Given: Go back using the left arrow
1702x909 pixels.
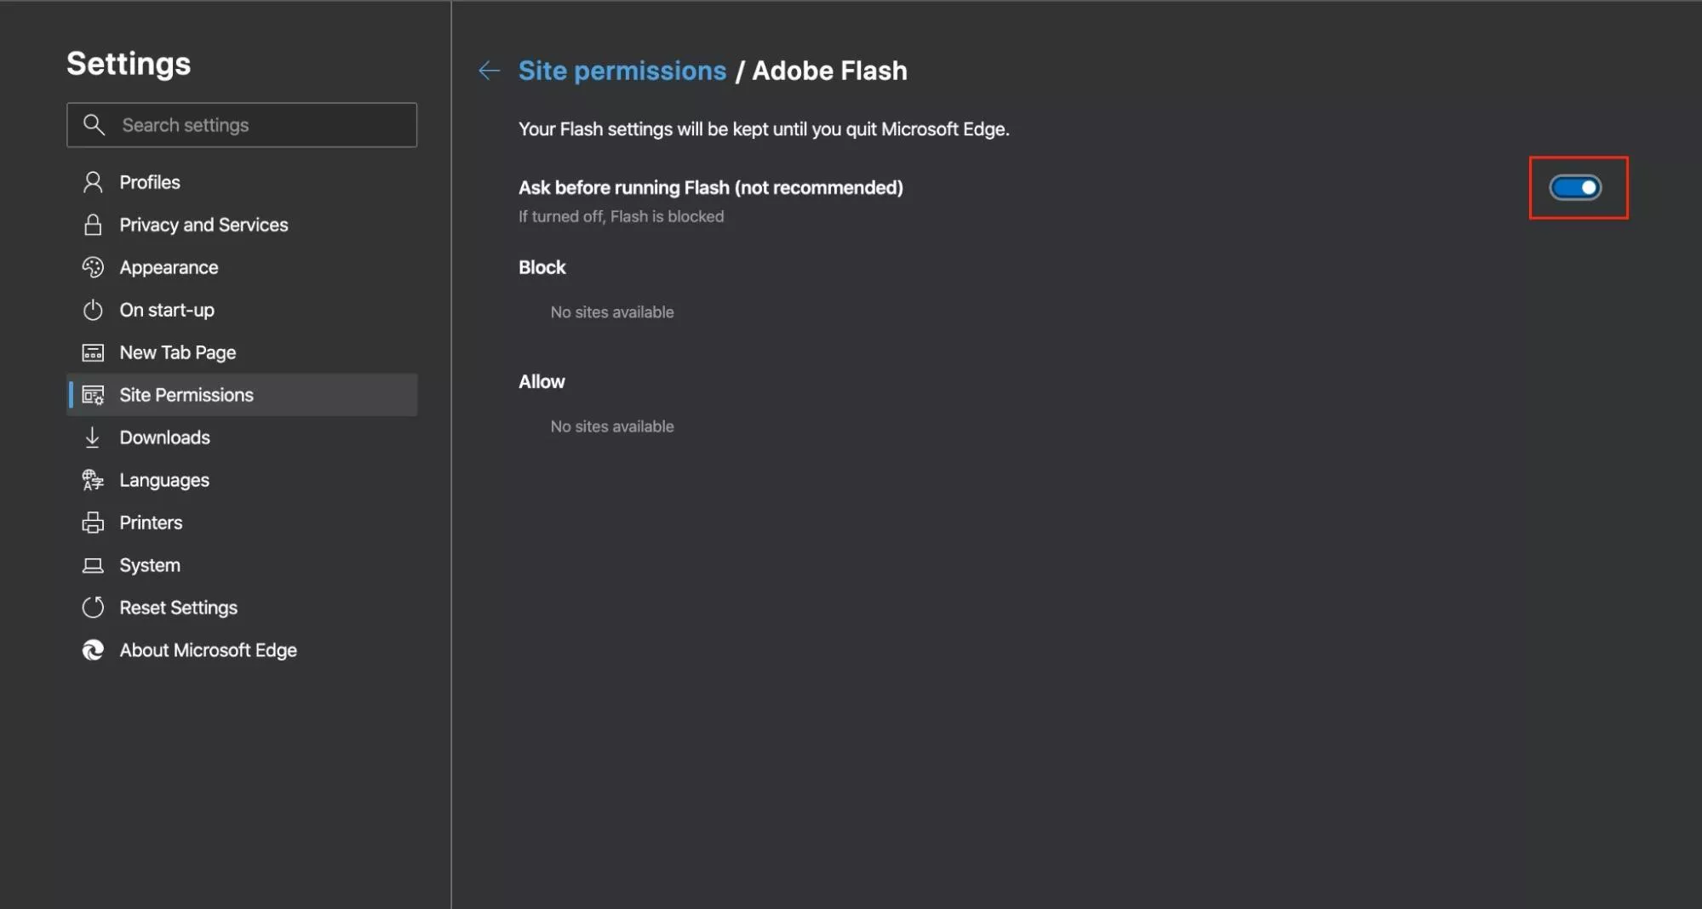Looking at the screenshot, I should click(x=489, y=71).
